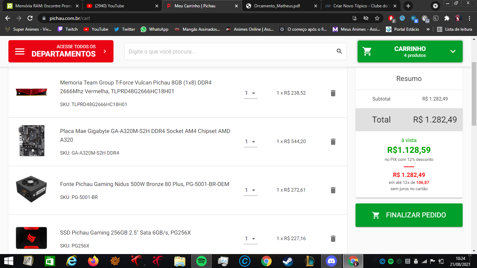
Task: Switch to the (2940) YouTube tab
Action: point(122,6)
